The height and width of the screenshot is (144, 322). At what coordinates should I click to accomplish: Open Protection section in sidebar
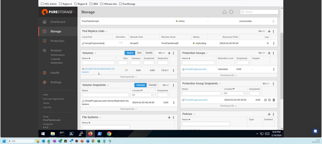tap(57, 41)
